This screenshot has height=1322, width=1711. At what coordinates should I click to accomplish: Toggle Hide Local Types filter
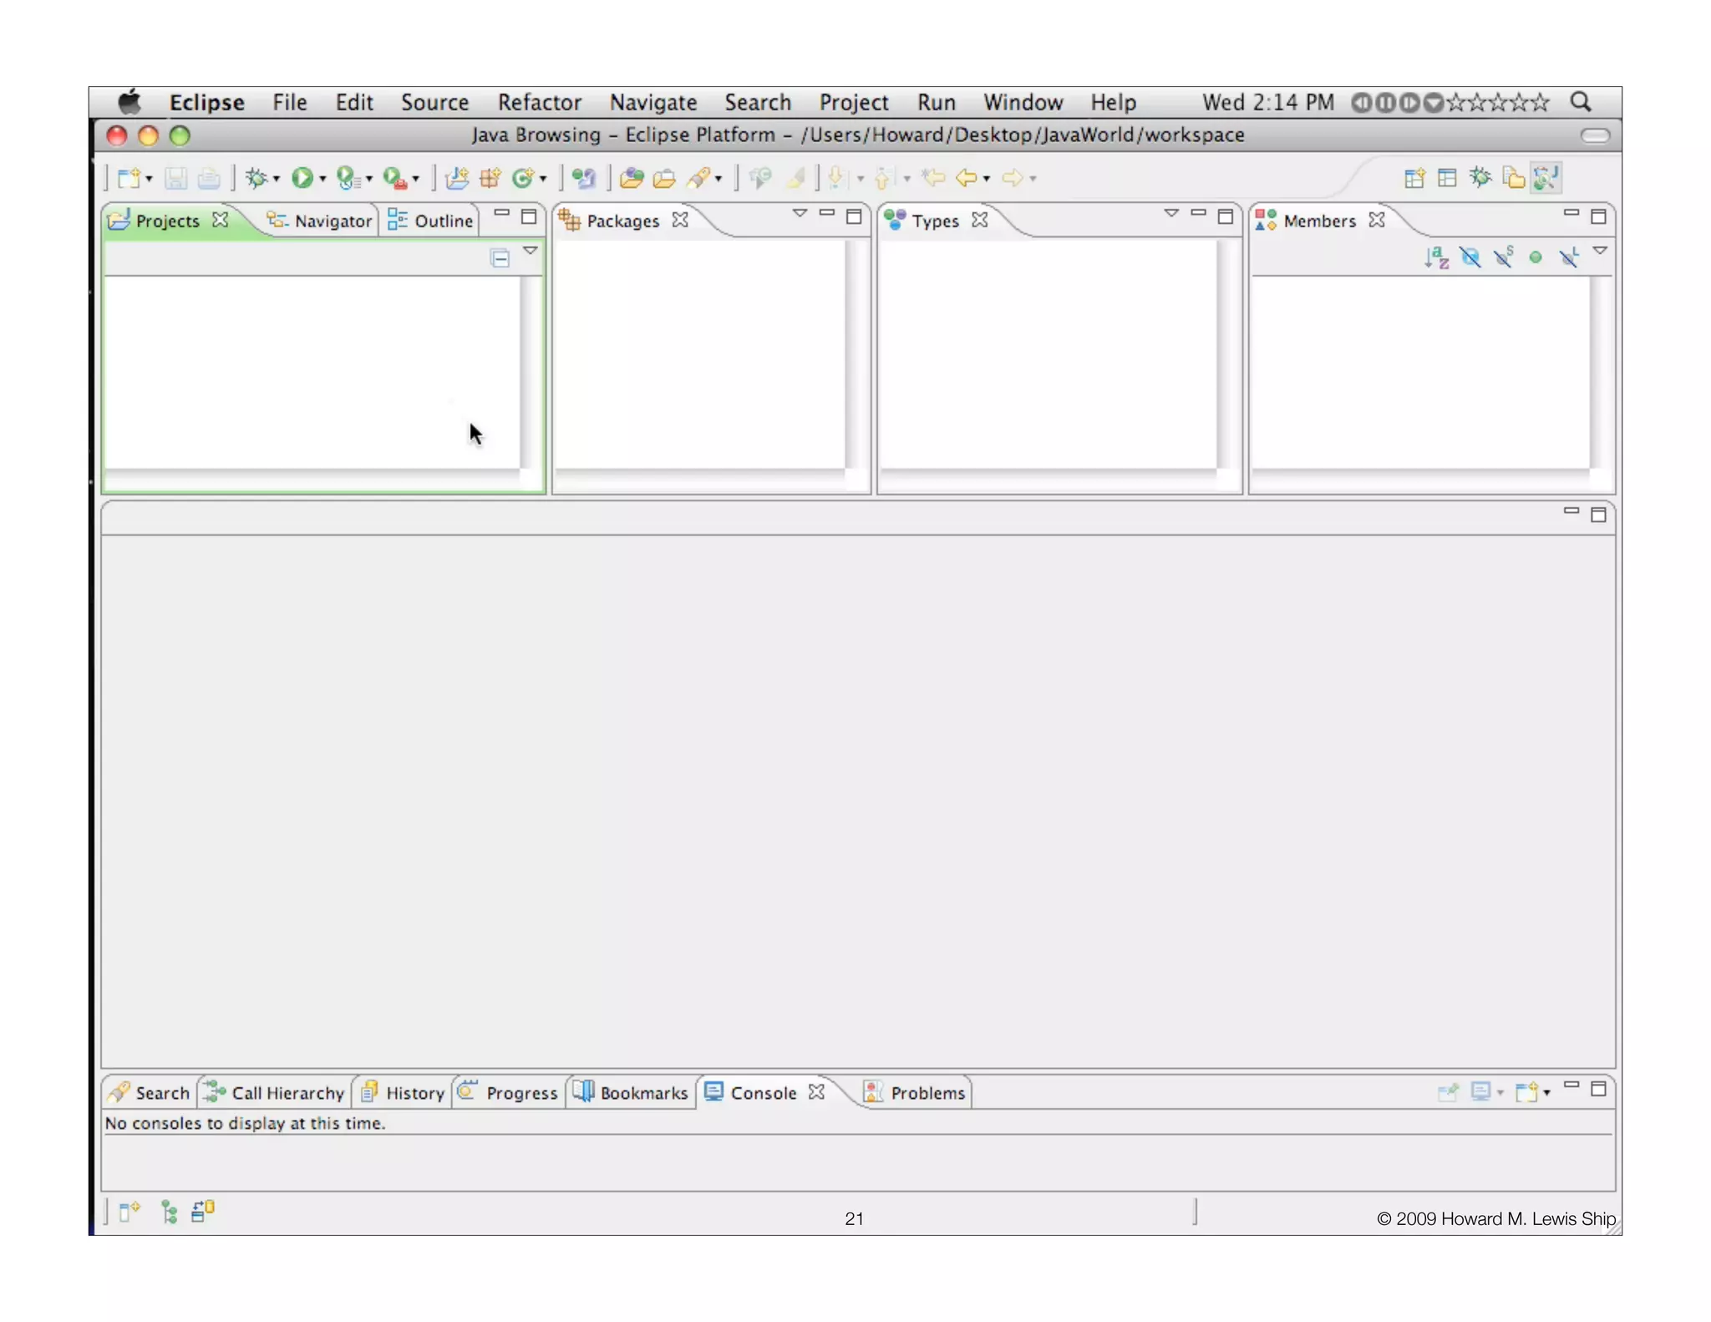(1569, 257)
